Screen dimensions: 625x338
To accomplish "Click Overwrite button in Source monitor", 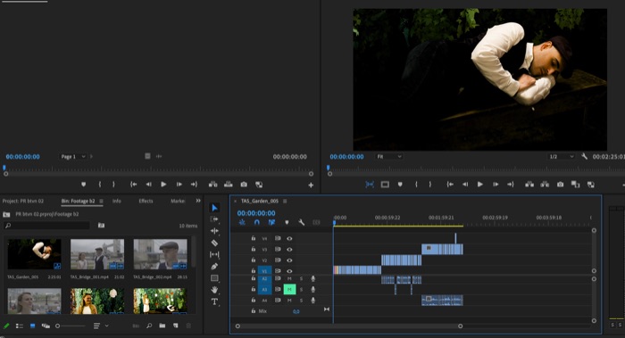I will click(x=229, y=185).
